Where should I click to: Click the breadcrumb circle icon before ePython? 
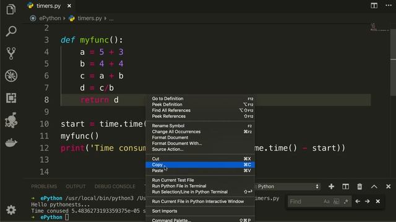click(33, 18)
